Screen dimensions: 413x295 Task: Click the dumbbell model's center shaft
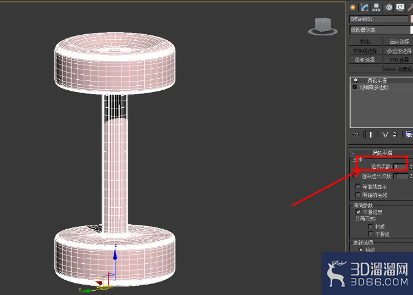click(x=115, y=163)
